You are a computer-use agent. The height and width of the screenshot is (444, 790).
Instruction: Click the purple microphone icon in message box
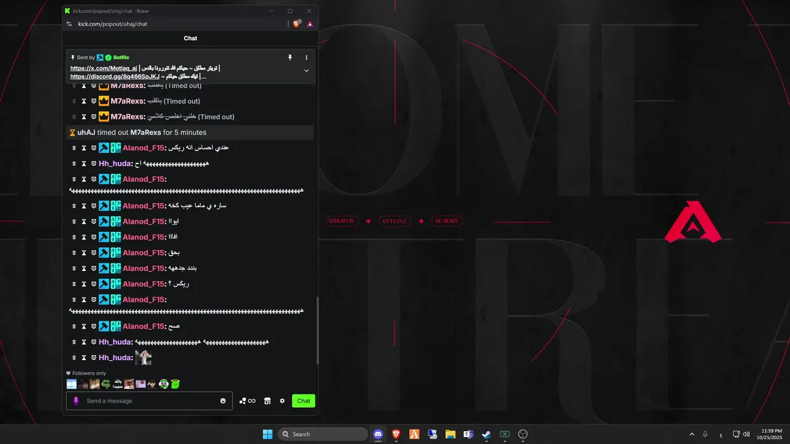click(x=76, y=401)
